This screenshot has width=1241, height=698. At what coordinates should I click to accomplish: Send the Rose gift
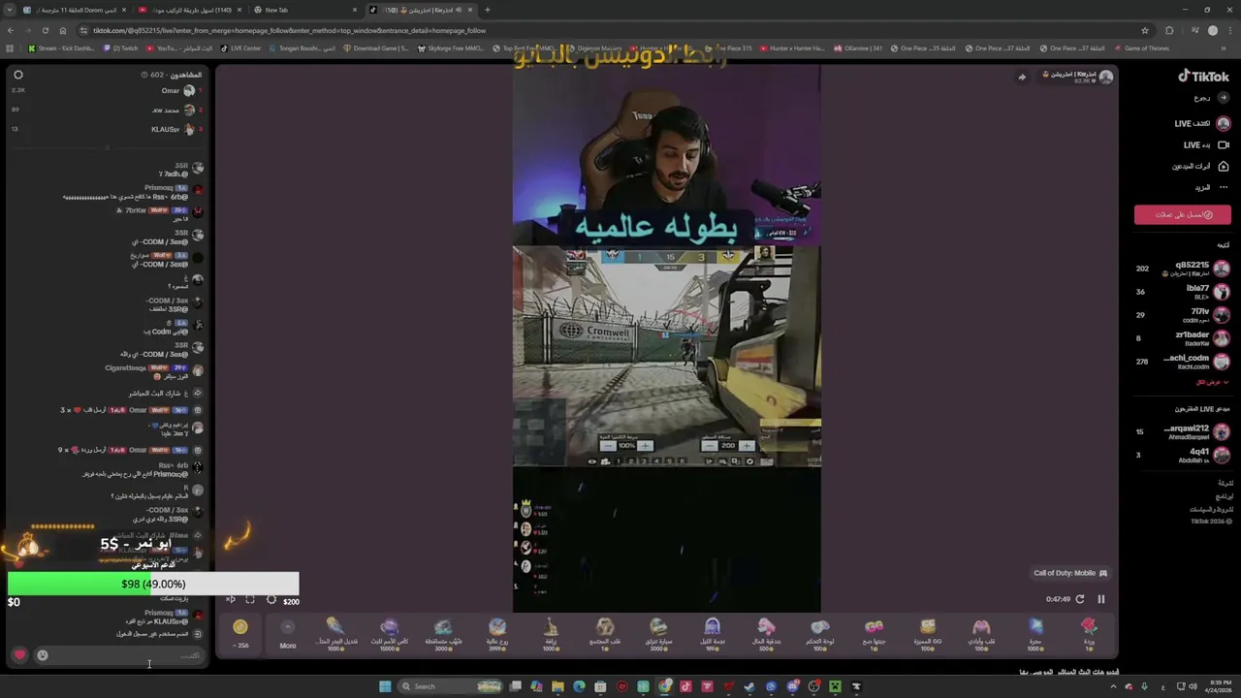point(1089,634)
